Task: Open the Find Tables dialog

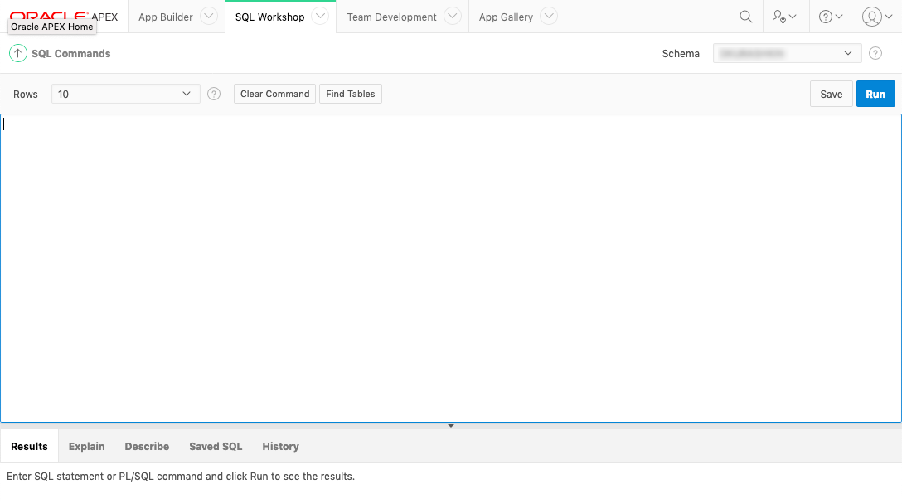Action: point(350,94)
